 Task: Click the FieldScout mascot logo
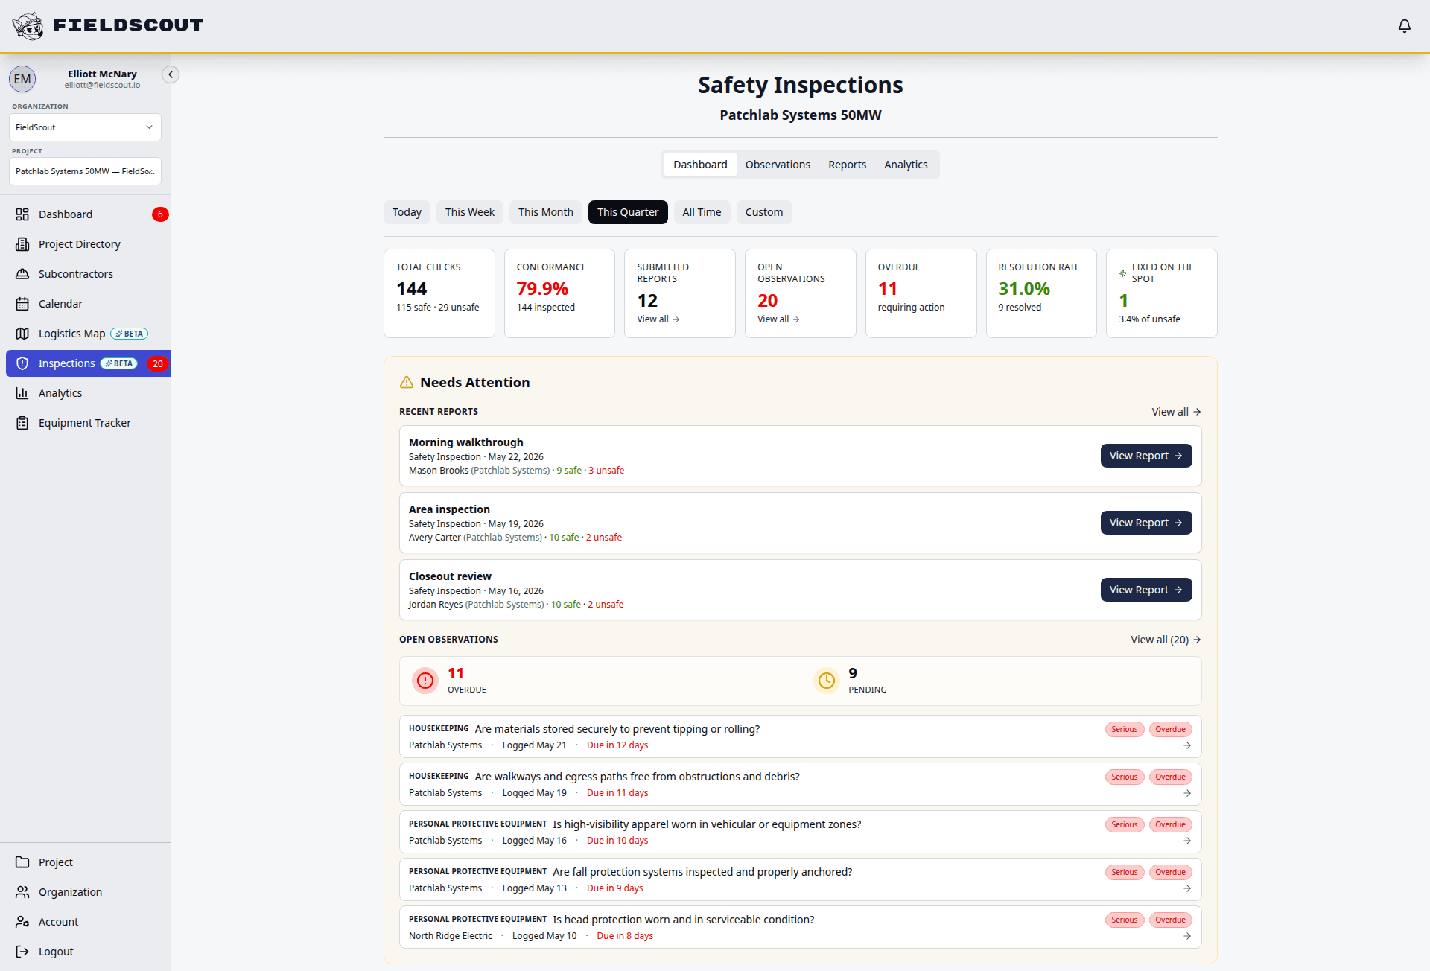click(28, 26)
